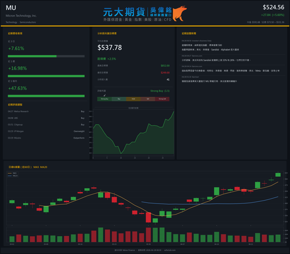Click the $852.00 highest target value

165,66
